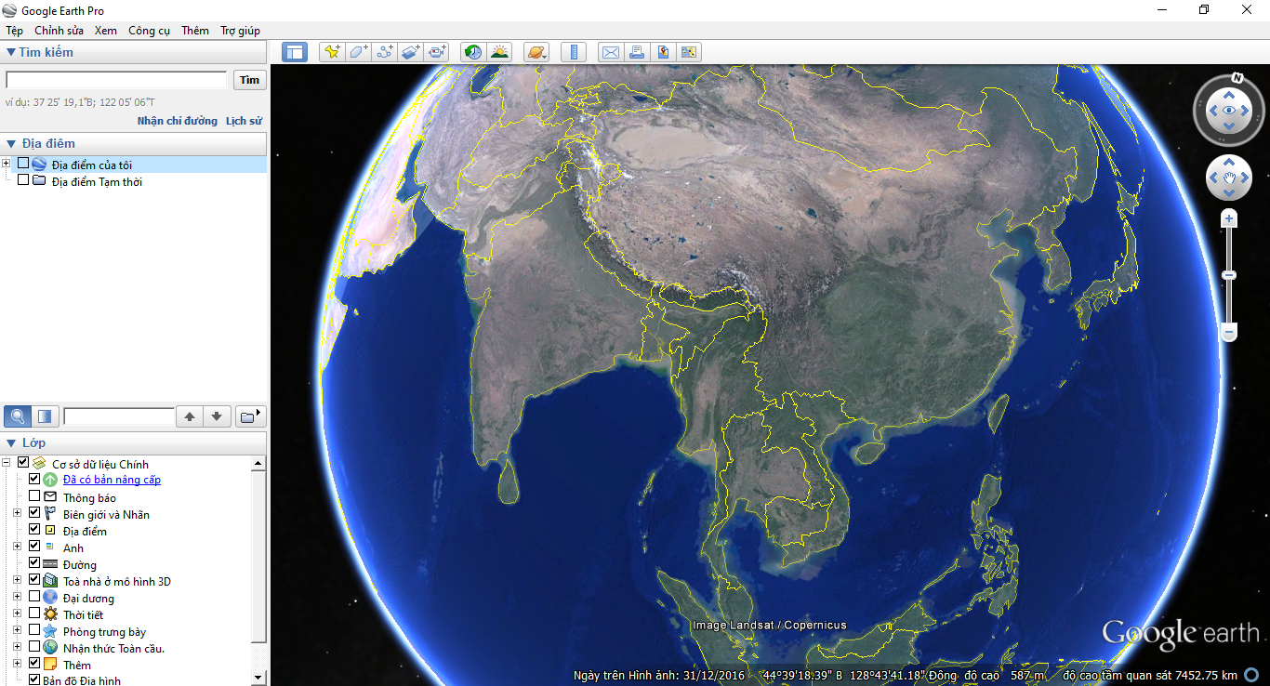Click the North indicator on the compass
1270x686 pixels.
(1237, 77)
